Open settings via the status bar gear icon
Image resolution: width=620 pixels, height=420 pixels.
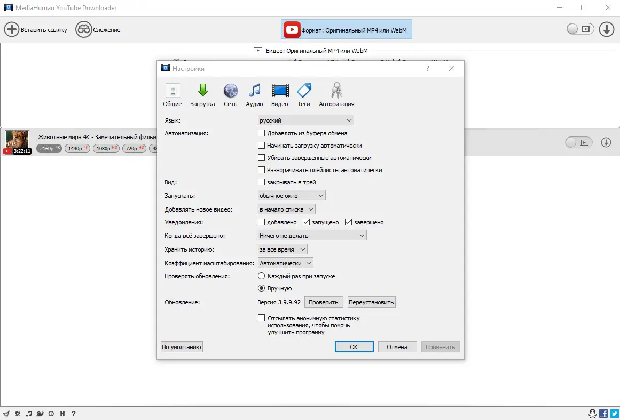(x=18, y=414)
